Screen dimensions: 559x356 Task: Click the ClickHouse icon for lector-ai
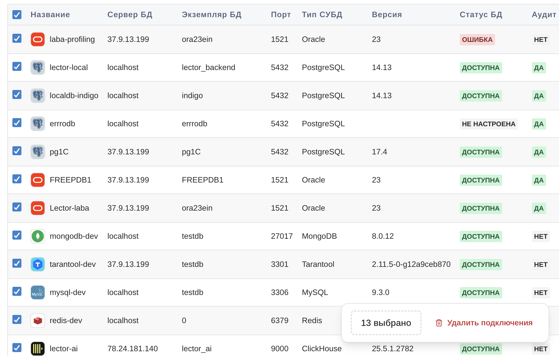coord(37,349)
